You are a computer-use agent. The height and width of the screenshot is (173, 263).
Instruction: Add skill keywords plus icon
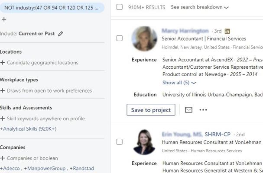[x=3, y=119]
